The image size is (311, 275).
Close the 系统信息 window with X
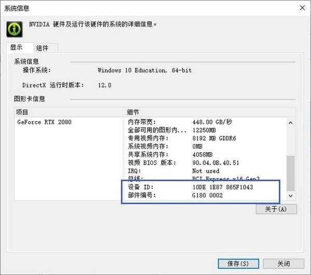(302, 8)
